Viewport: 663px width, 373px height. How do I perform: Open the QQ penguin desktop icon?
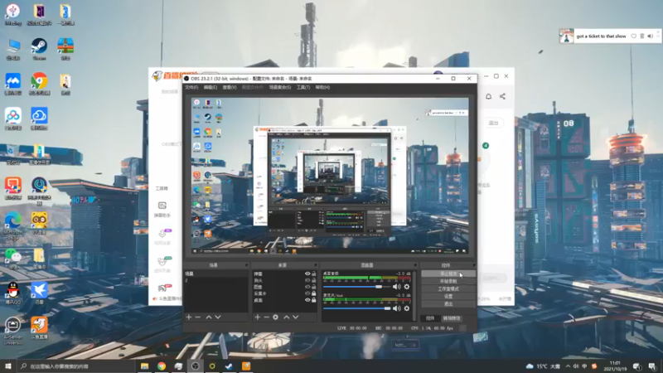tap(13, 293)
